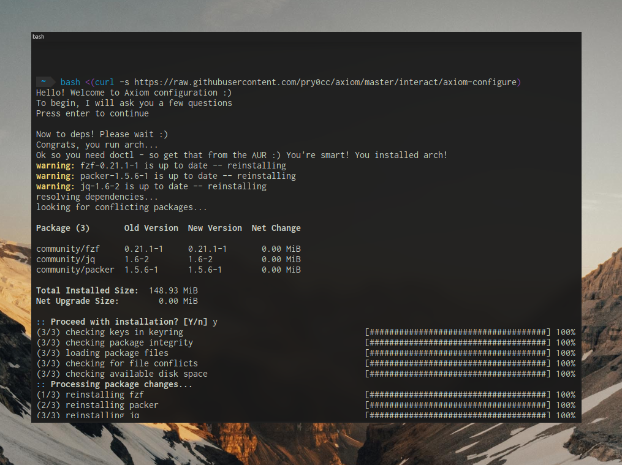
Task: Click progress bar for reinstalling fzf
Action: pos(457,395)
